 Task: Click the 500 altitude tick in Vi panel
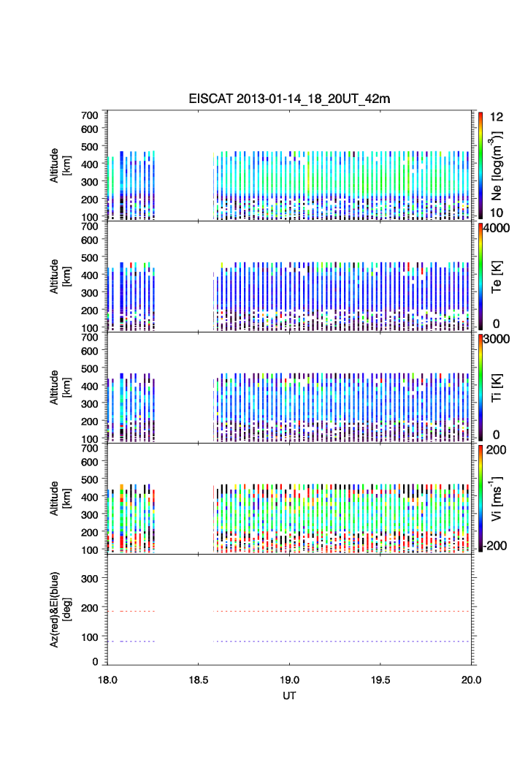(90, 479)
